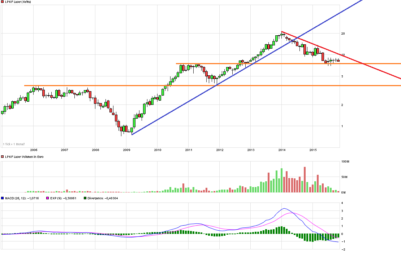401x253 pixels.
Task: Click the '1 Tick = 1 Monat' label
Action: (x=14, y=144)
